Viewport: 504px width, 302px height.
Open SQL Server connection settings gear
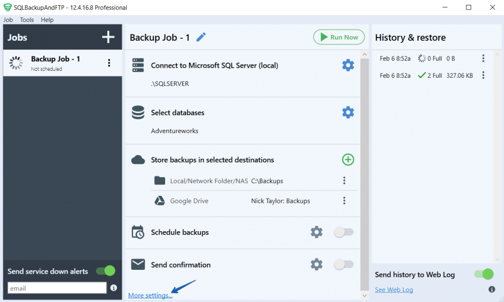click(348, 65)
